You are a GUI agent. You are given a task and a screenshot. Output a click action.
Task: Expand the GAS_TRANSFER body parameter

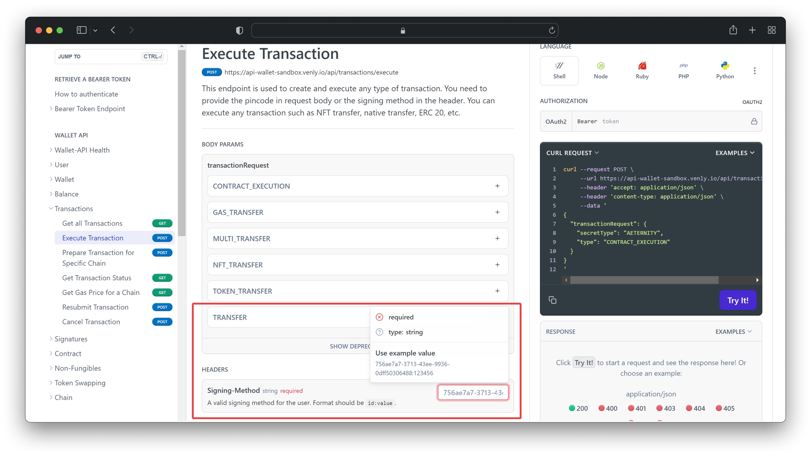497,212
